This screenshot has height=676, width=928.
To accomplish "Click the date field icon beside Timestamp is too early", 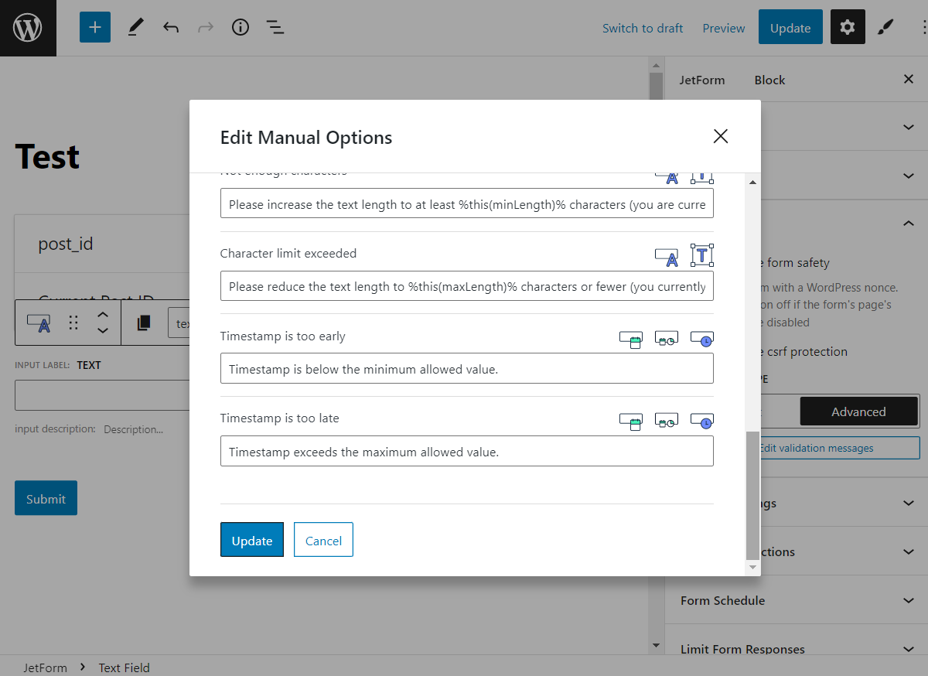I will 631,338.
